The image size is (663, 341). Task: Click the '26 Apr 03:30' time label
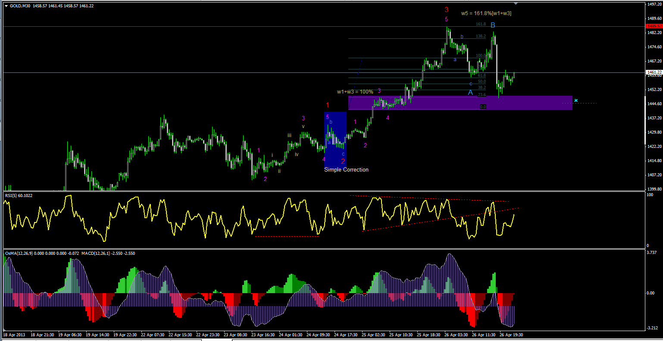click(457, 335)
